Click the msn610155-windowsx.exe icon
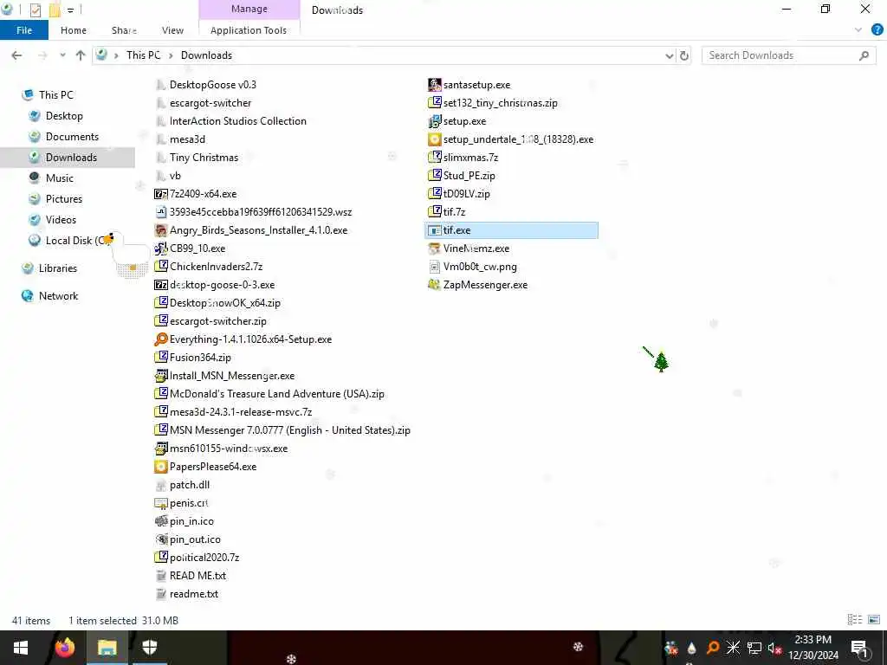Screen dimensions: 887x665 [161, 449]
